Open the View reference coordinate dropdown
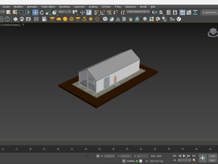218x164 pixels. pos(64,11)
